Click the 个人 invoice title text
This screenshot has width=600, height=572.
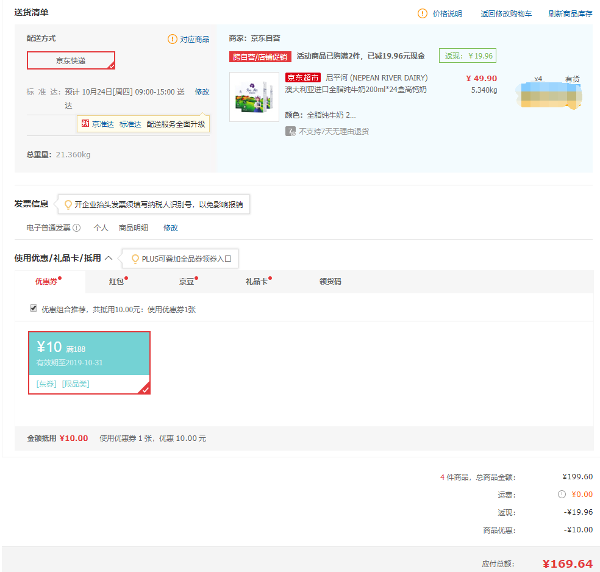[x=101, y=228]
